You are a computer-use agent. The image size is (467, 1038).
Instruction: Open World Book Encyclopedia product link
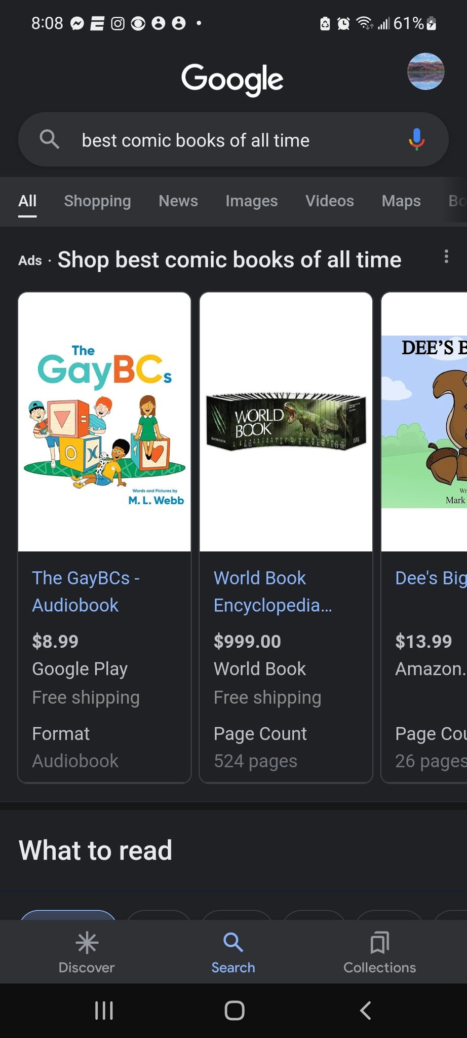(x=273, y=591)
